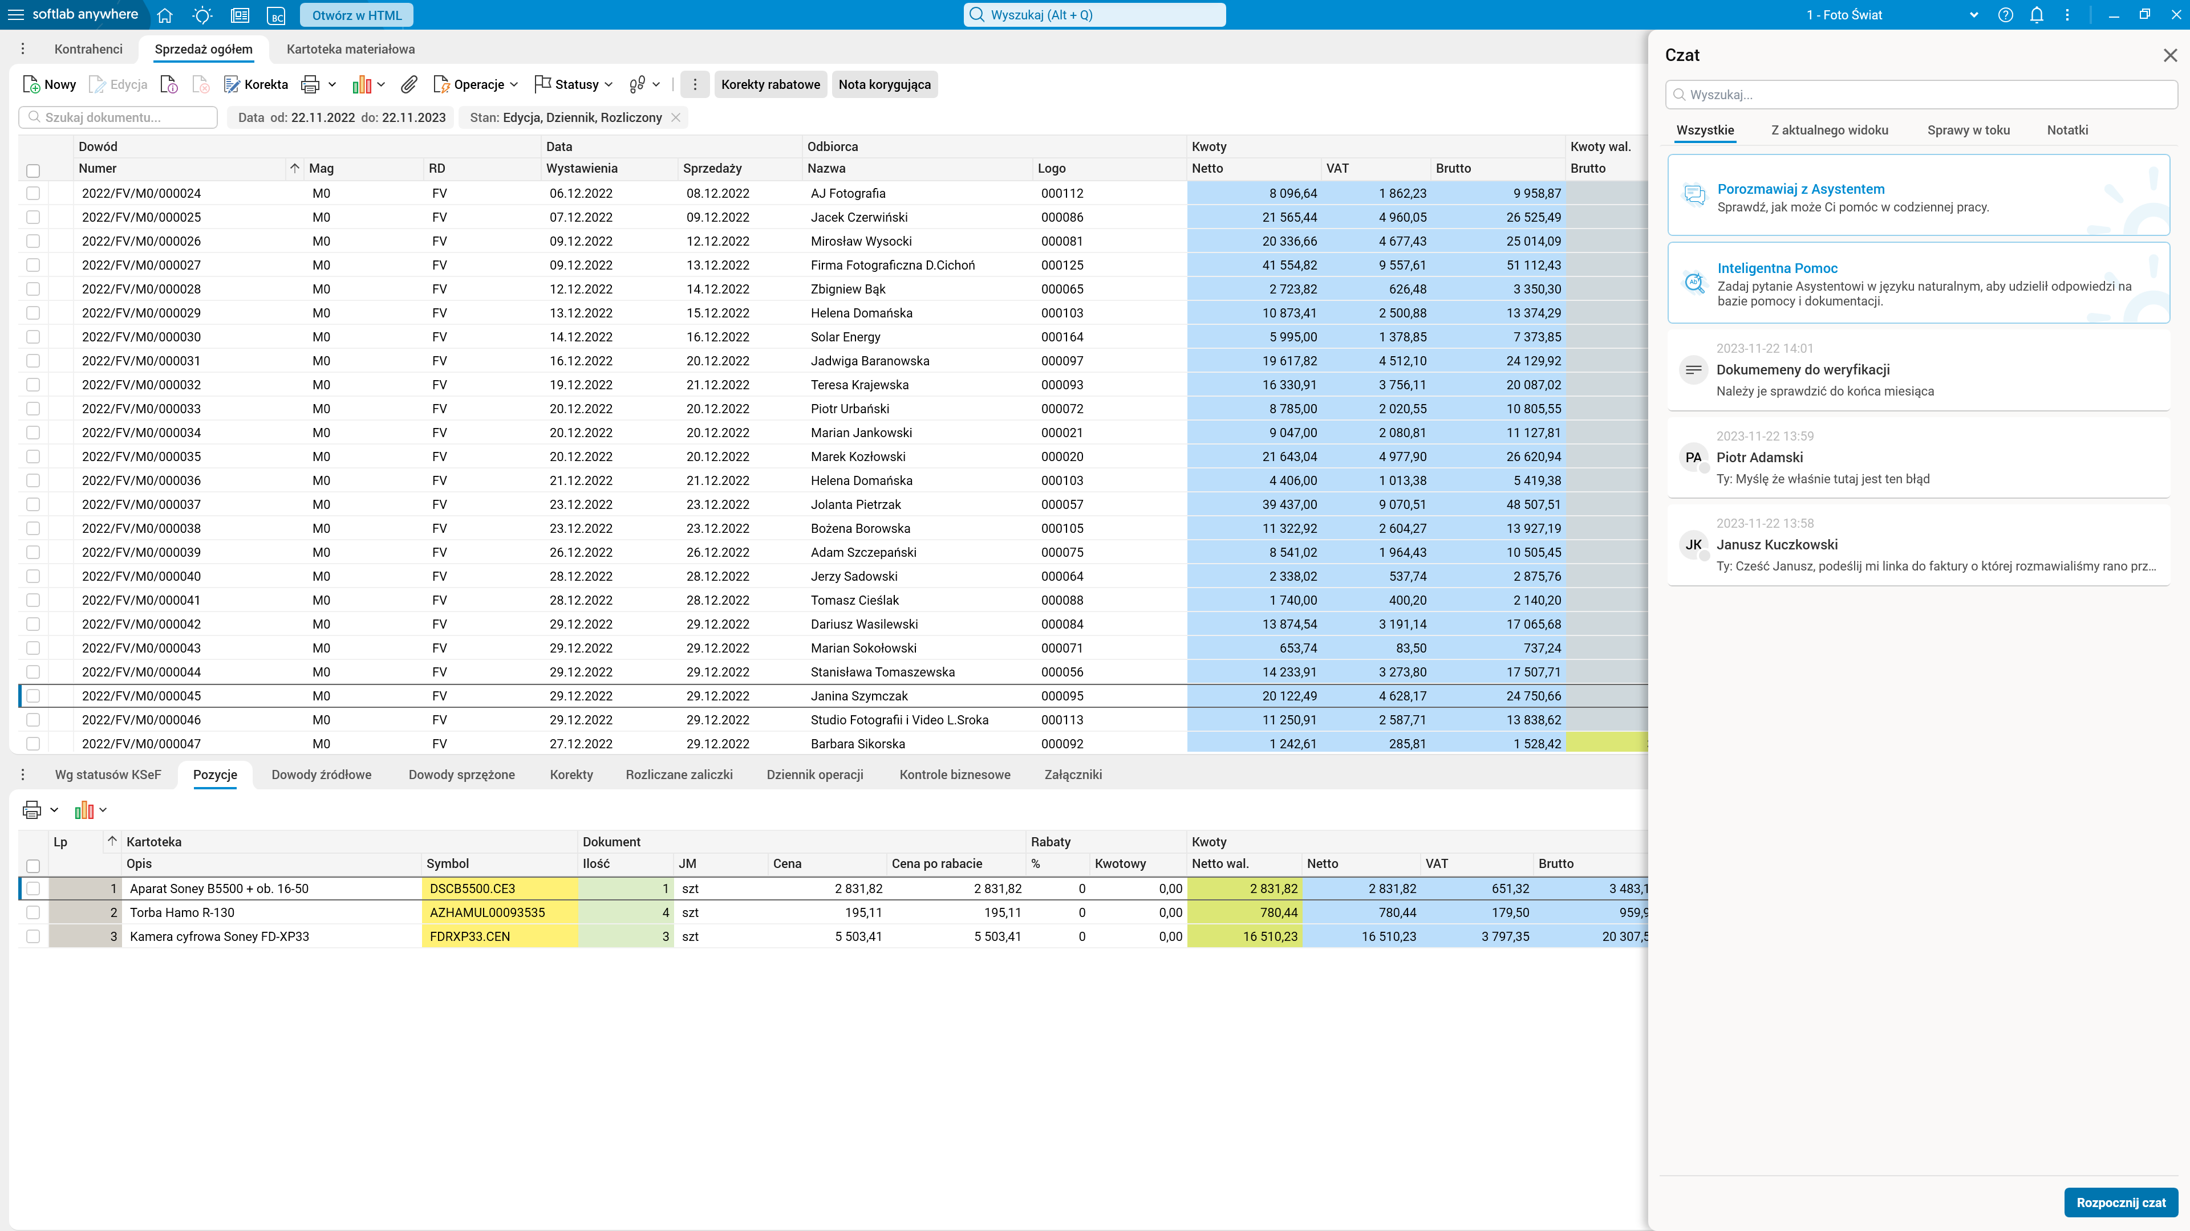Expand the Foto Świat company selector
Image resolution: width=2190 pixels, height=1231 pixels.
1974,14
